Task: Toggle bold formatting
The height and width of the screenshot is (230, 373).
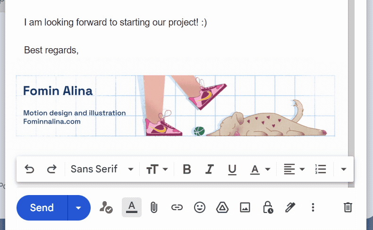Action: (x=187, y=169)
